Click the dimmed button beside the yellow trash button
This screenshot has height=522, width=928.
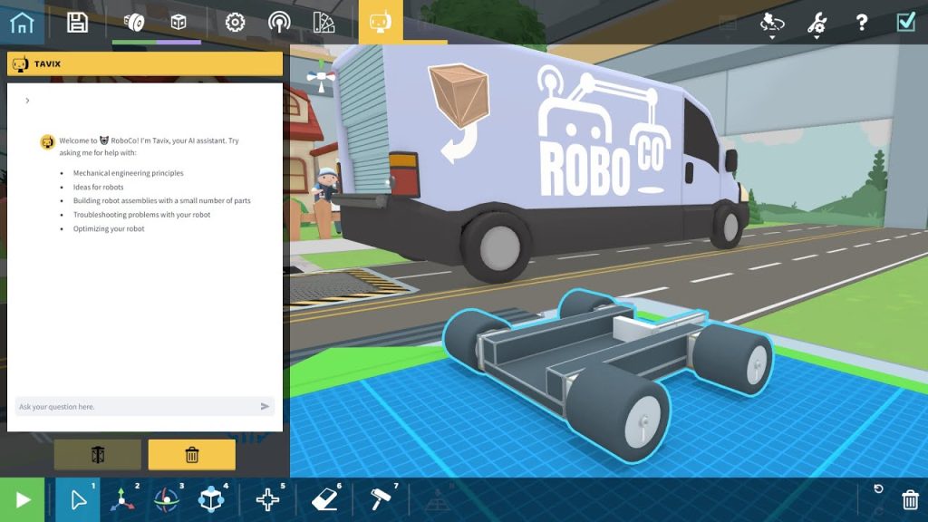[x=98, y=455]
